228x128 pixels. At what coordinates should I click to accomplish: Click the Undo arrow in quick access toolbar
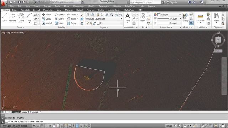[x=38, y=2]
